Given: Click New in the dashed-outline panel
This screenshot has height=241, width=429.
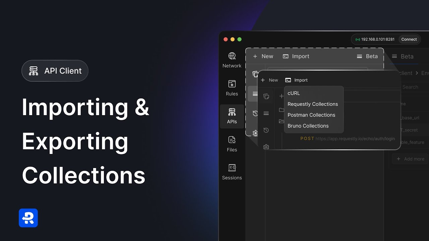Looking at the screenshot, I should click(263, 56).
